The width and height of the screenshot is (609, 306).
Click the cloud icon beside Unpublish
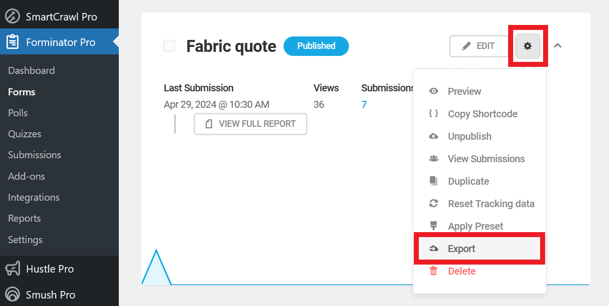click(434, 136)
